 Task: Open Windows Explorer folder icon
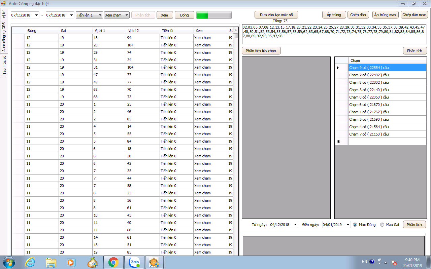pyautogui.click(x=51, y=262)
